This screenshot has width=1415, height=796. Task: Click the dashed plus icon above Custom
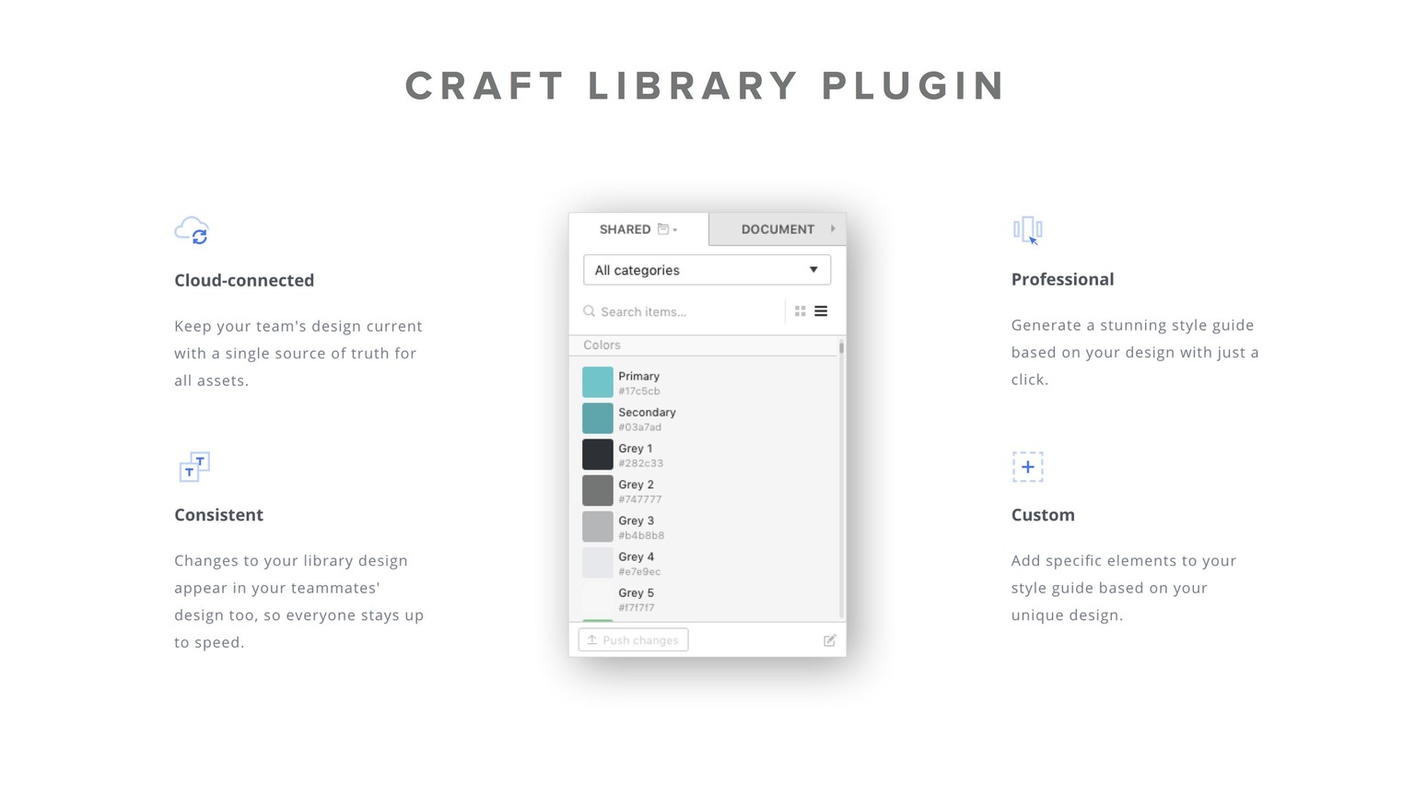click(x=1027, y=467)
